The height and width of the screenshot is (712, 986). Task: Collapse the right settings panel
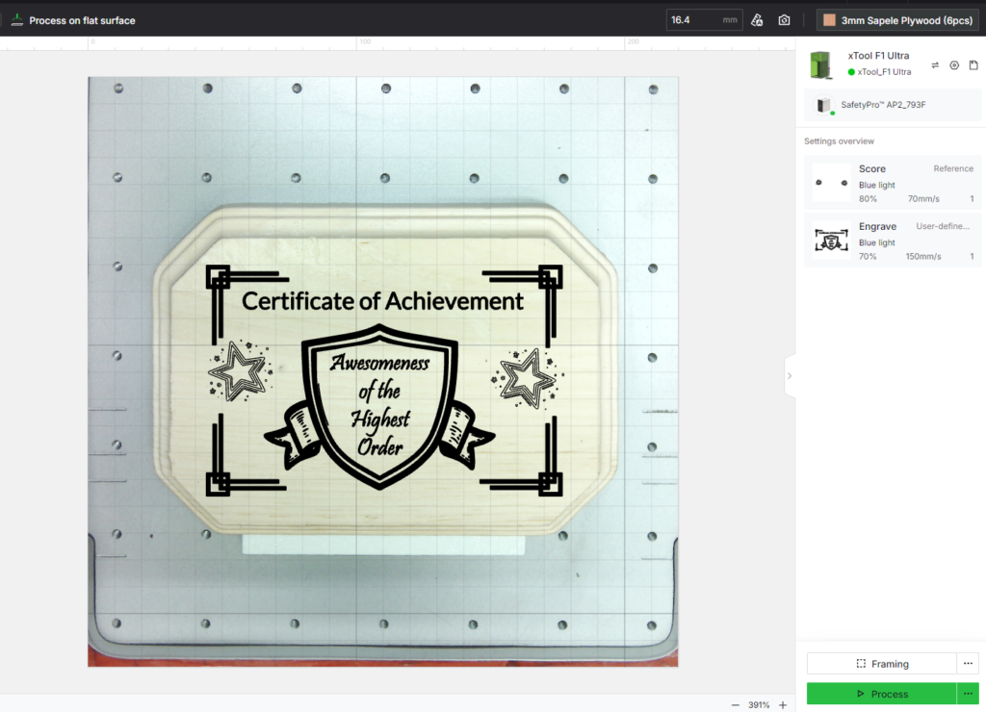tap(790, 376)
